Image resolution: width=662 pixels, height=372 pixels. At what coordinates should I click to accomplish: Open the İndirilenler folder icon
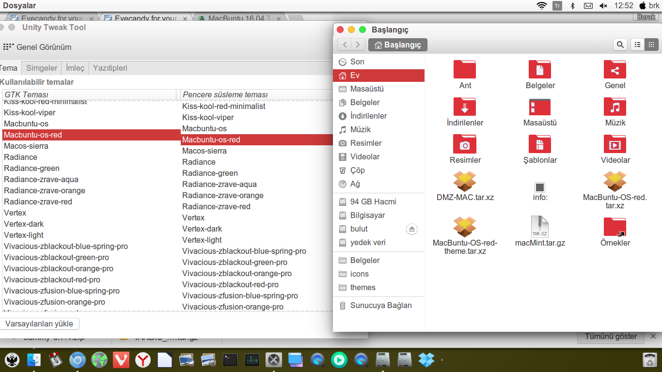coord(465,107)
